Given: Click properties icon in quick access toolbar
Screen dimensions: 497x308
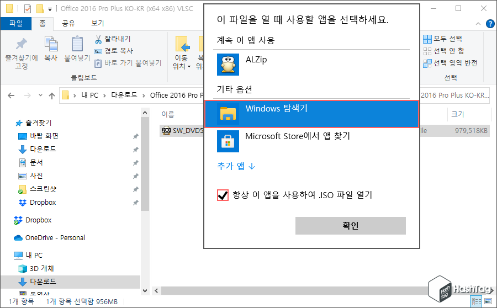Looking at the screenshot, I should point(28,9).
